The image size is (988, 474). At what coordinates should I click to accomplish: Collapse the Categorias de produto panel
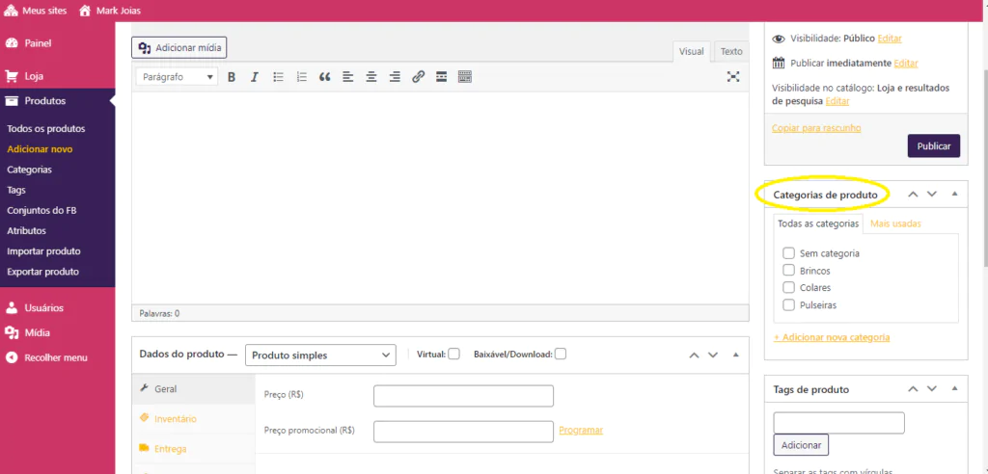[x=954, y=195]
